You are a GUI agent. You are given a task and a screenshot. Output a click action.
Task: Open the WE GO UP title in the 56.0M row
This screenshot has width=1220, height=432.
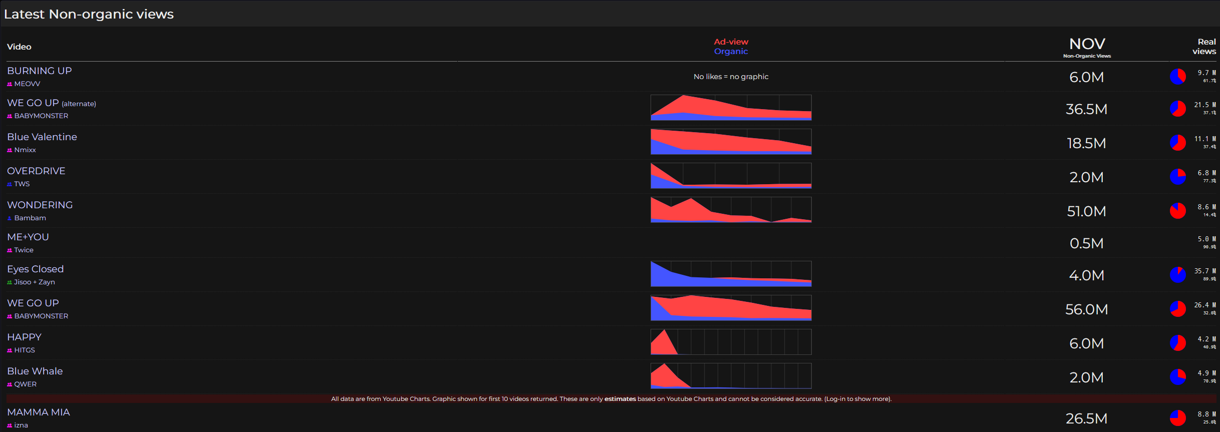tap(33, 303)
